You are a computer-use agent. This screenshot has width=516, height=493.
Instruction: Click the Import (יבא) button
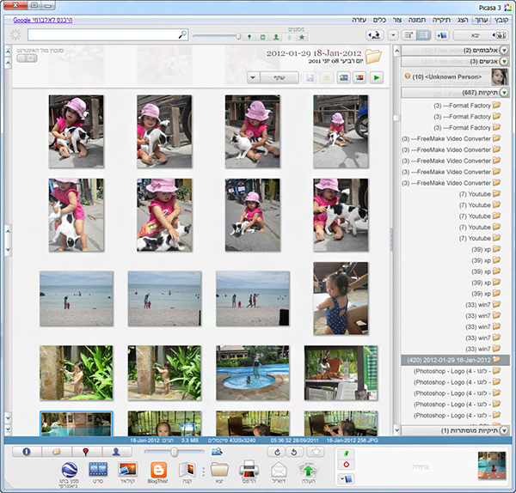(x=481, y=35)
